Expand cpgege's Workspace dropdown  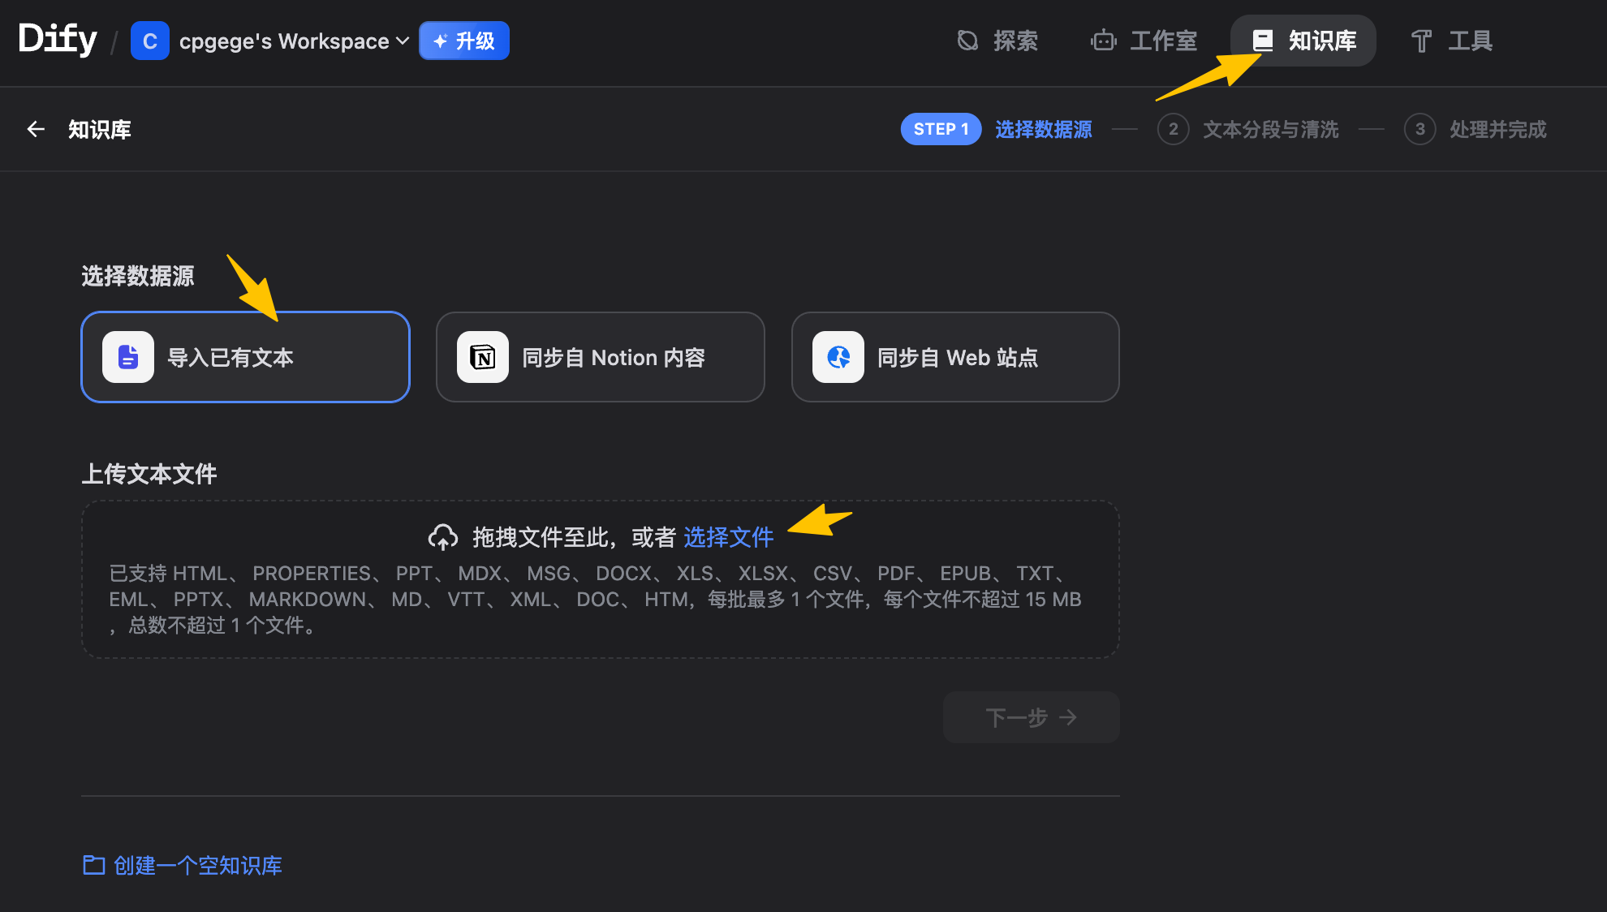tap(294, 41)
